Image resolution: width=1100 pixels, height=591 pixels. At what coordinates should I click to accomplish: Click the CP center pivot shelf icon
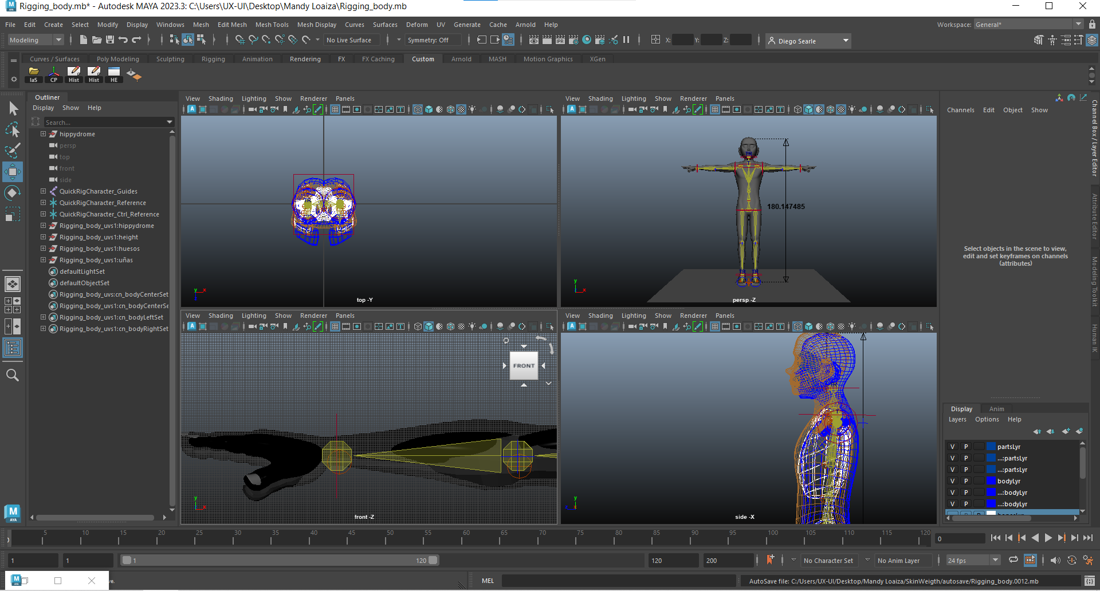[54, 74]
